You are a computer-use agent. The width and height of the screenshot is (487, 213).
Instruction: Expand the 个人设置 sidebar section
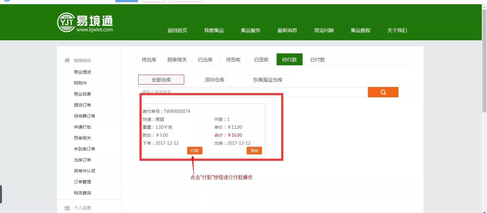tap(82, 208)
